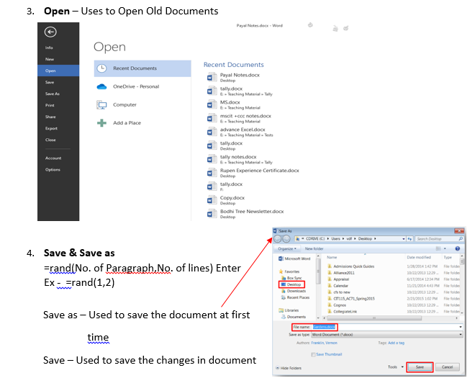475x391 pixels.
Task: Click Close in the backstage sidebar
Action: coord(50,140)
